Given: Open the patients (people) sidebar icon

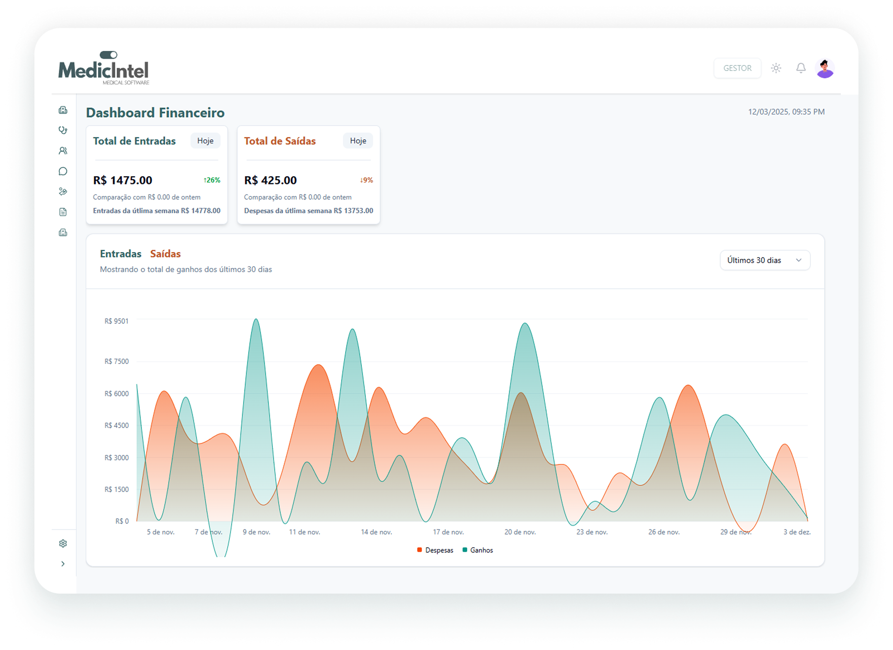Looking at the screenshot, I should 63,151.
